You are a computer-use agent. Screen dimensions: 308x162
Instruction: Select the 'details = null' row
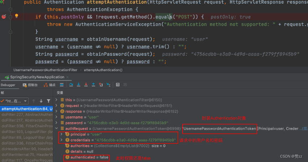tap(80, 151)
